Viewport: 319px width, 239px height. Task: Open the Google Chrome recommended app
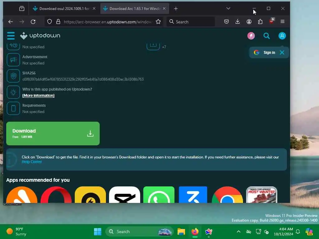[x=227, y=195]
